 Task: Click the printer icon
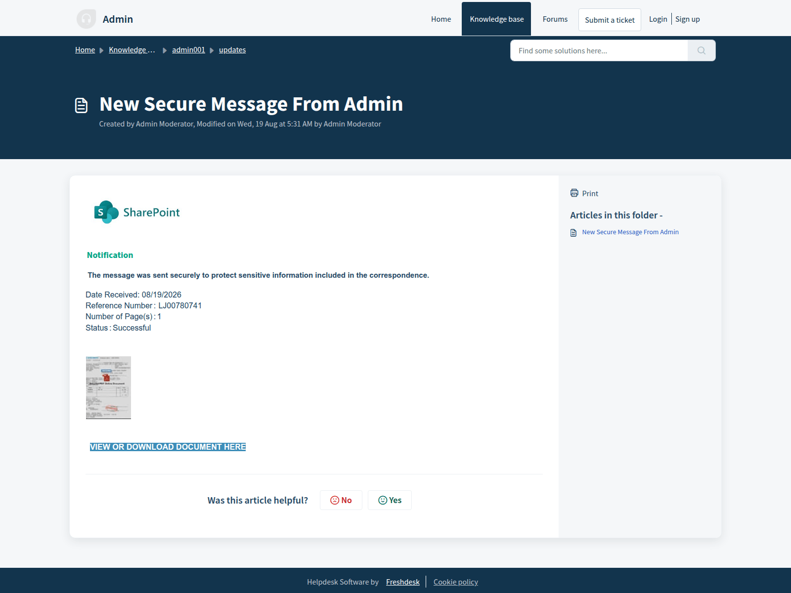(574, 193)
